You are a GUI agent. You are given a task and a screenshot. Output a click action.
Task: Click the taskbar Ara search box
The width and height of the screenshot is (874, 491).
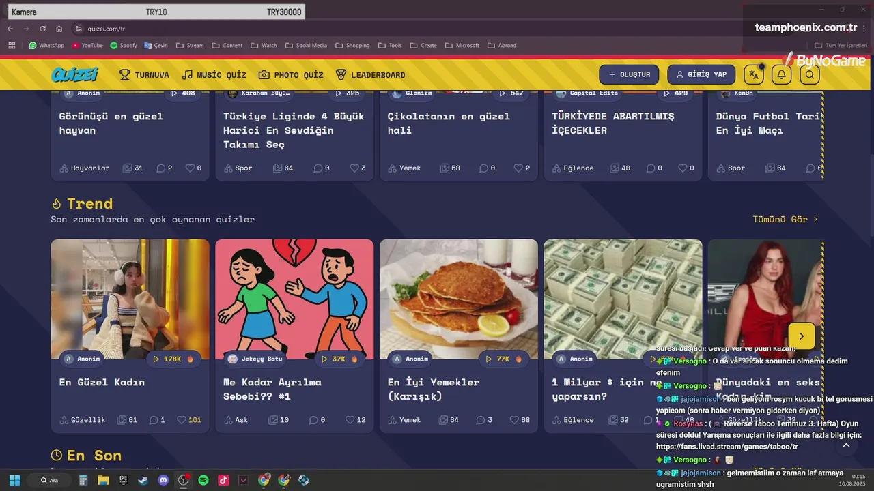[49, 480]
